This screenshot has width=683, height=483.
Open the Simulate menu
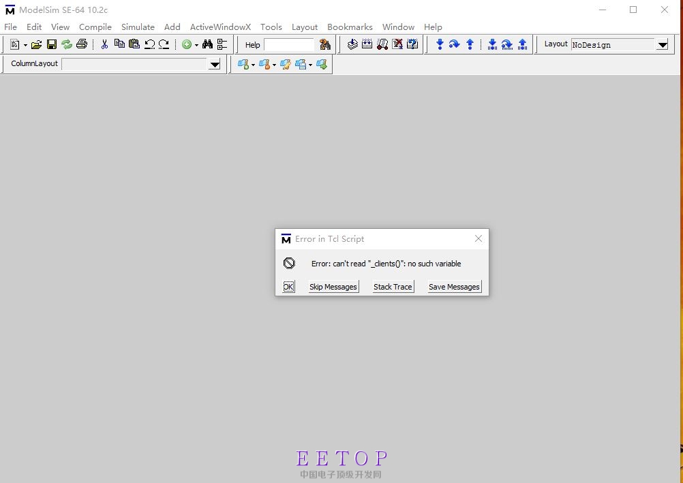[138, 27]
